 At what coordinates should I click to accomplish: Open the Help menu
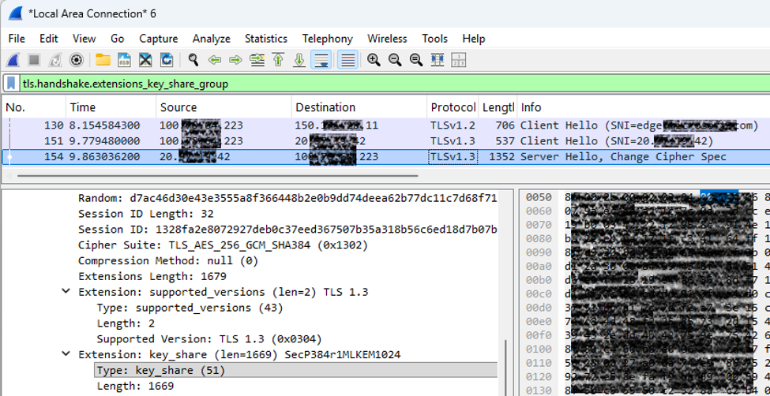[x=473, y=39]
